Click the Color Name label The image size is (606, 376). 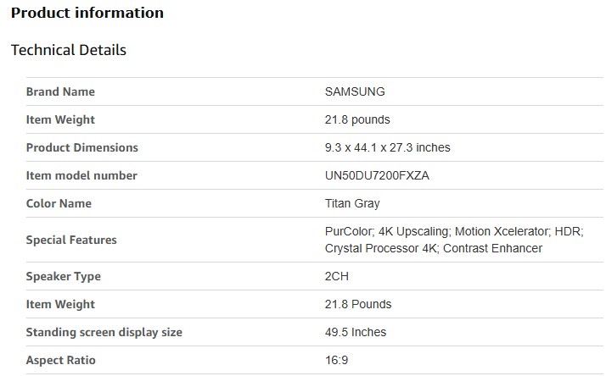[59, 203]
